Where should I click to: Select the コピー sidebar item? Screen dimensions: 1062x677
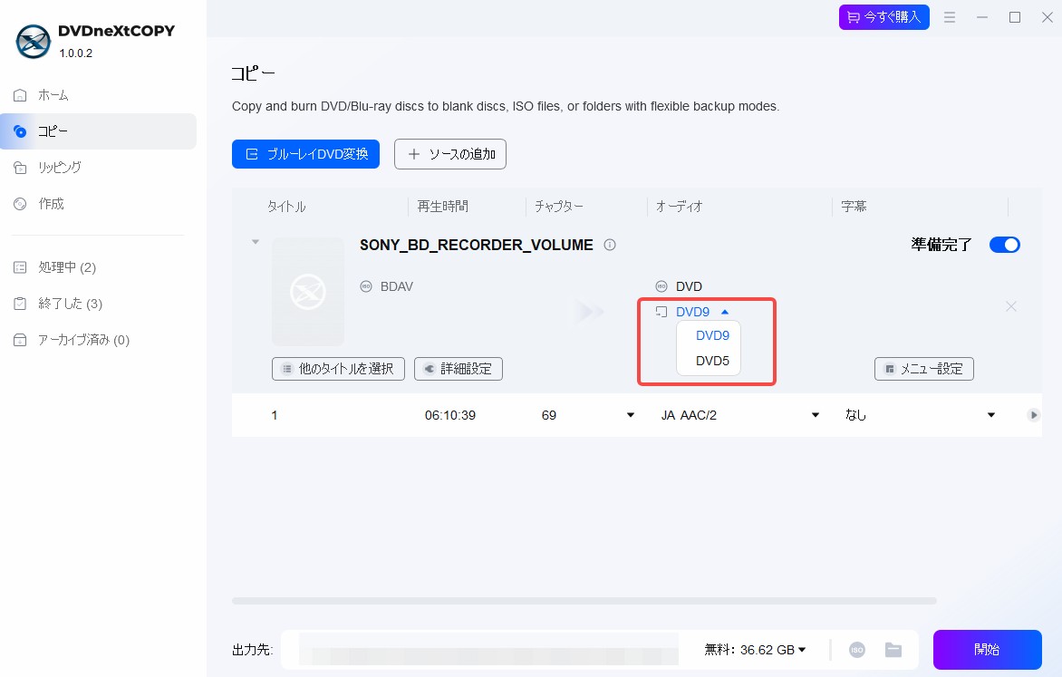pos(98,131)
